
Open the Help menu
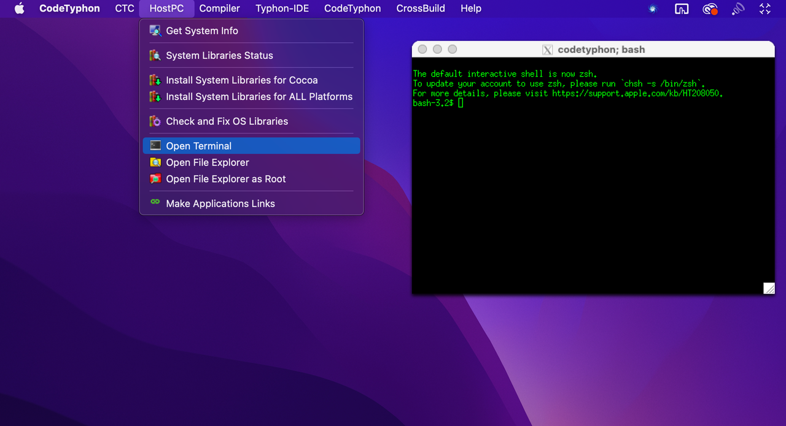coord(471,9)
